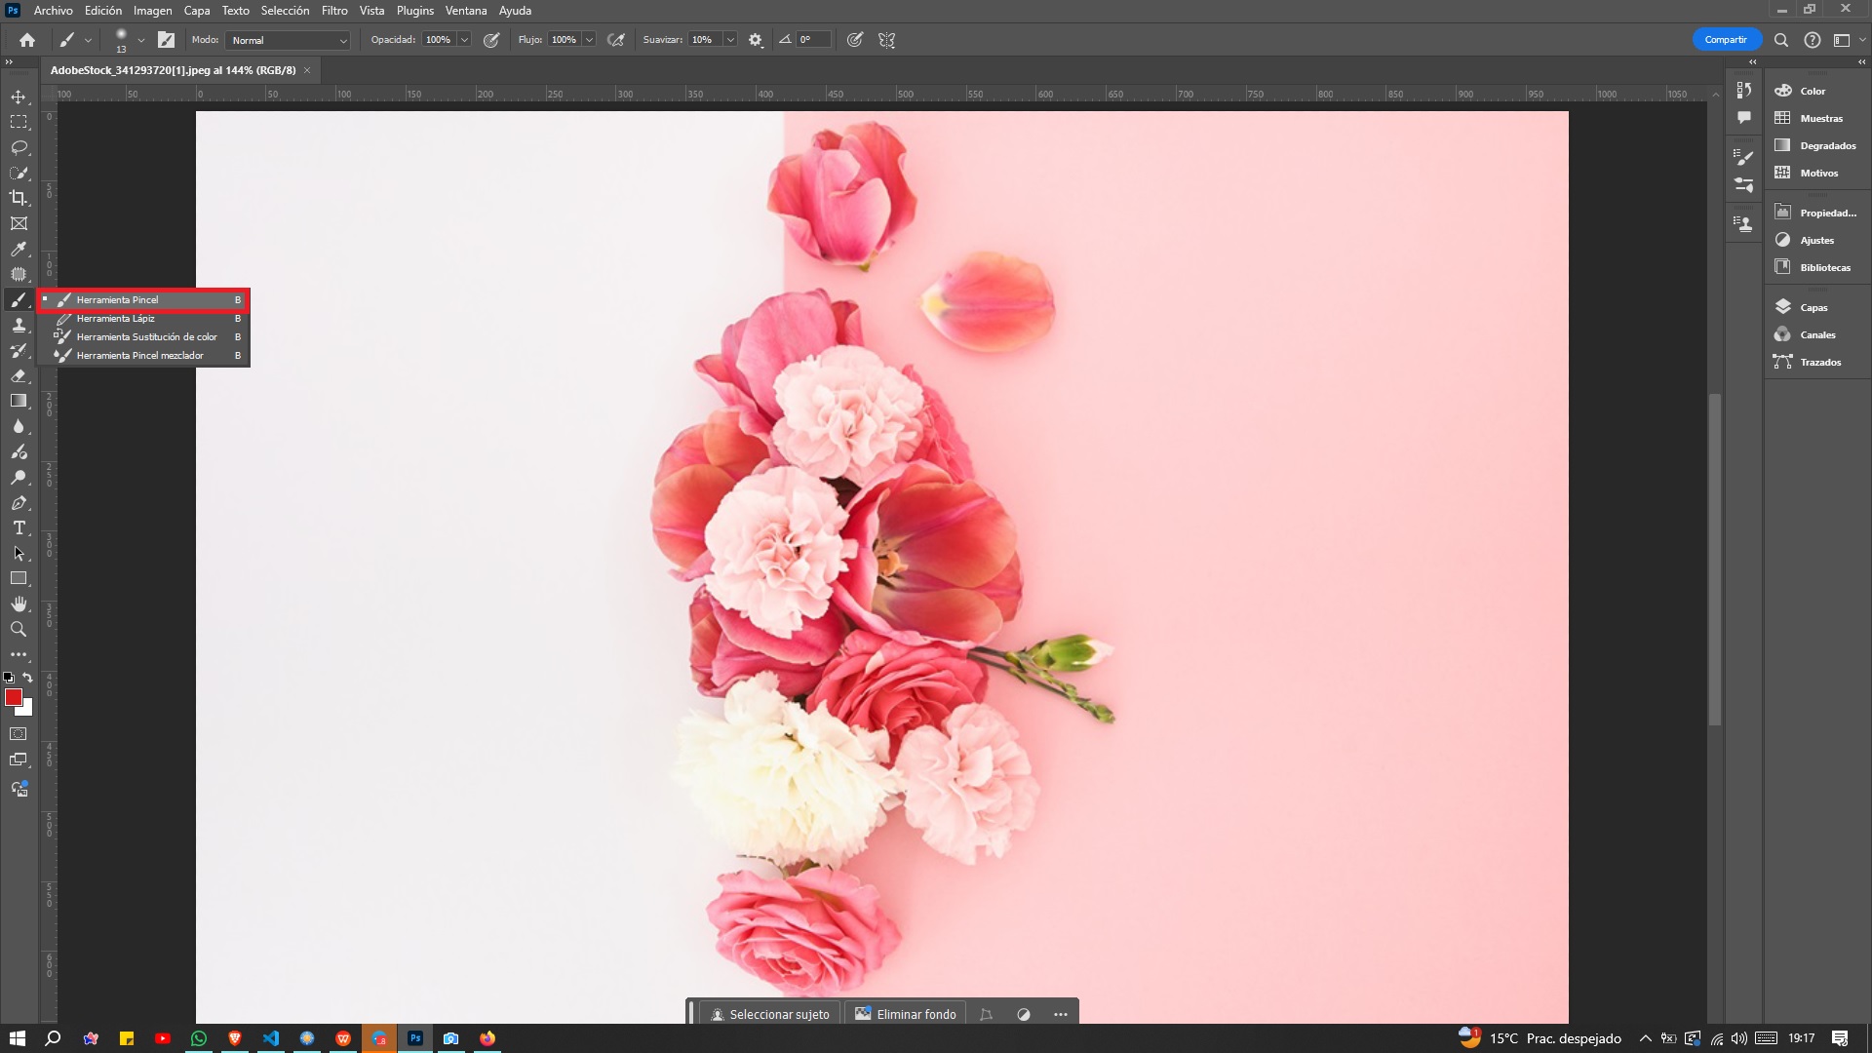Choose Herramienta Pincel mezclador
1872x1053 pixels.
(144, 356)
